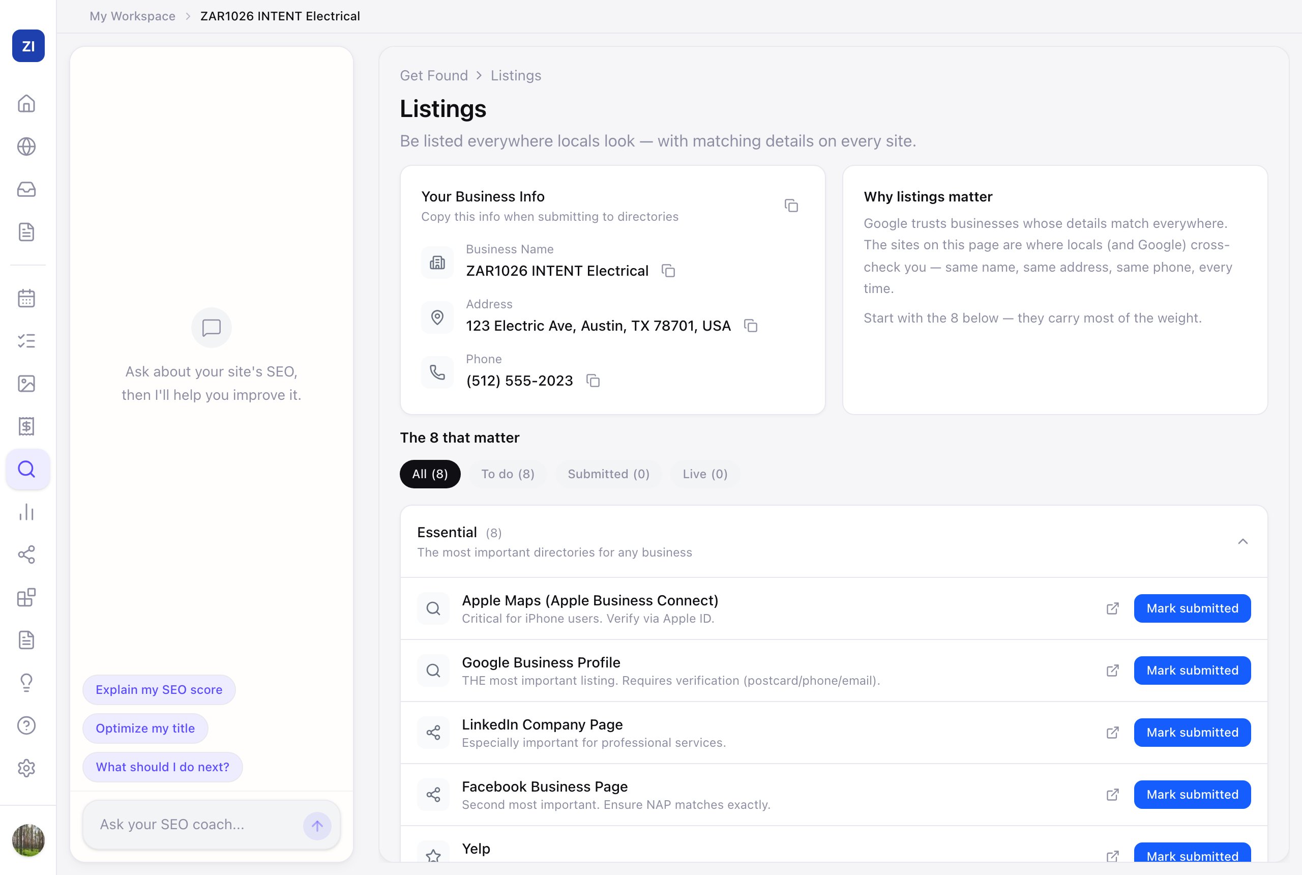
Task: Click the Optimize my title suggestion
Action: click(145, 728)
